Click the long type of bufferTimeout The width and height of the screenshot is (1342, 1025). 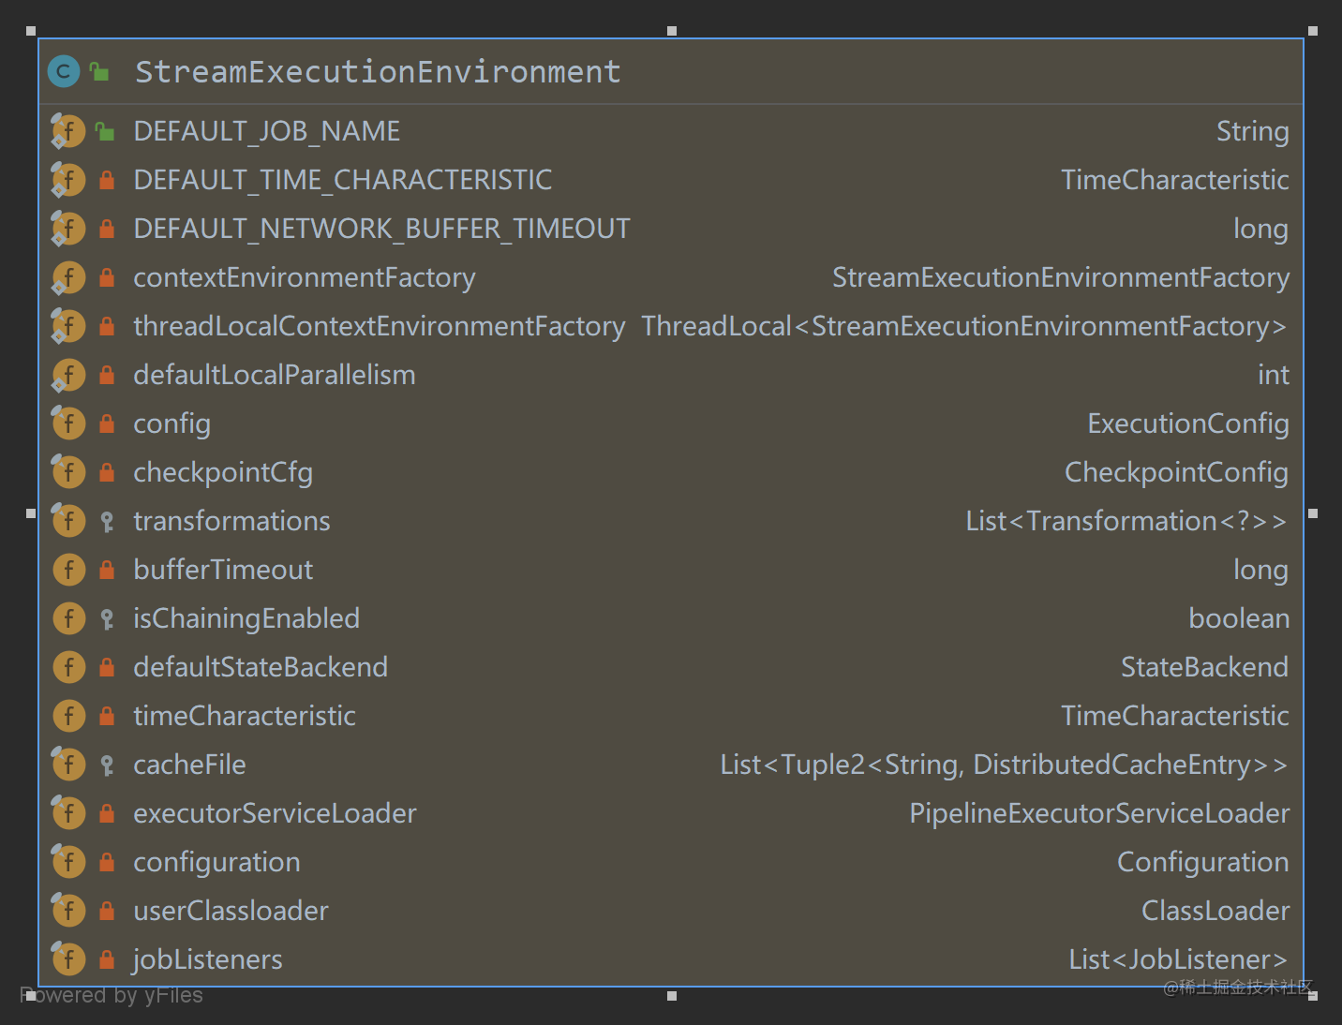click(x=1260, y=571)
